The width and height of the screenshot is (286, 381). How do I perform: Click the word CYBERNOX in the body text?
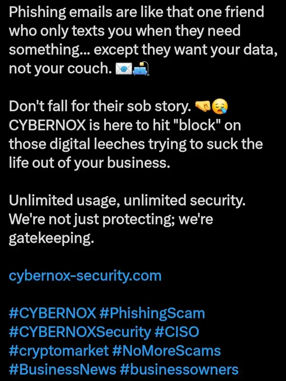click(47, 126)
